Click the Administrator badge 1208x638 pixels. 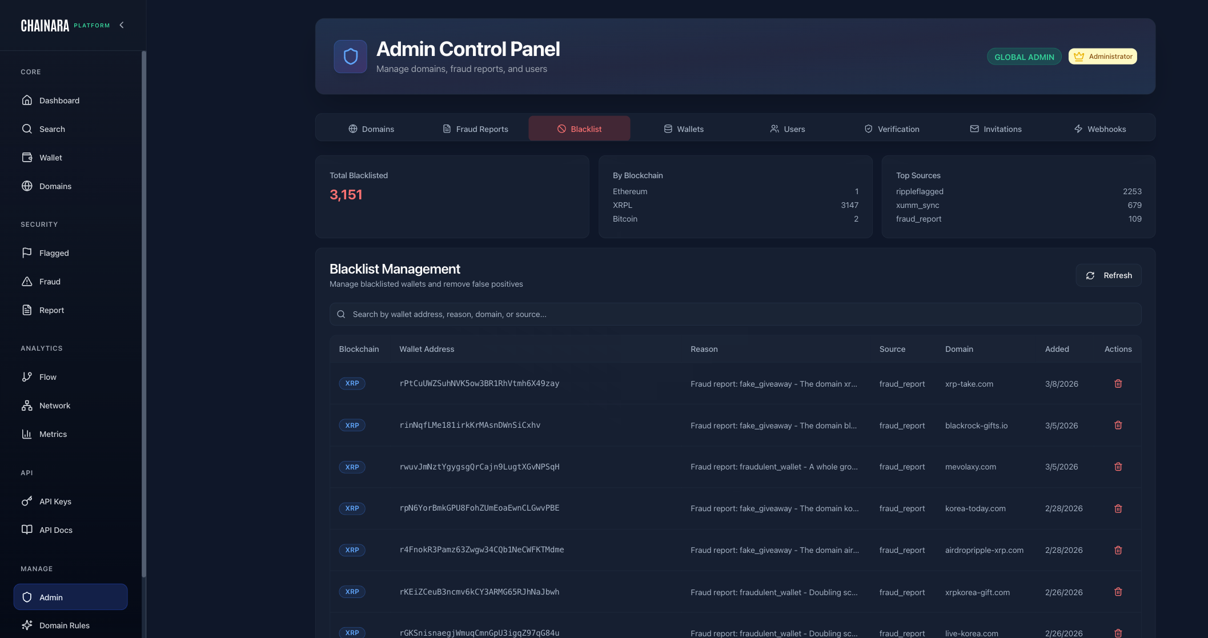[1103, 57]
